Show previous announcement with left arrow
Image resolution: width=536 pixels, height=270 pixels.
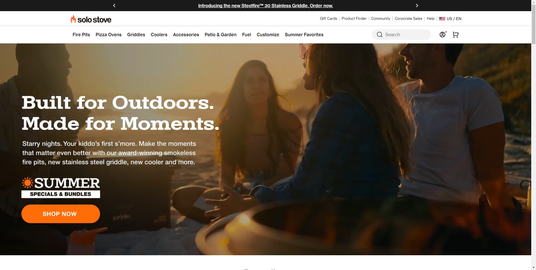[114, 6]
